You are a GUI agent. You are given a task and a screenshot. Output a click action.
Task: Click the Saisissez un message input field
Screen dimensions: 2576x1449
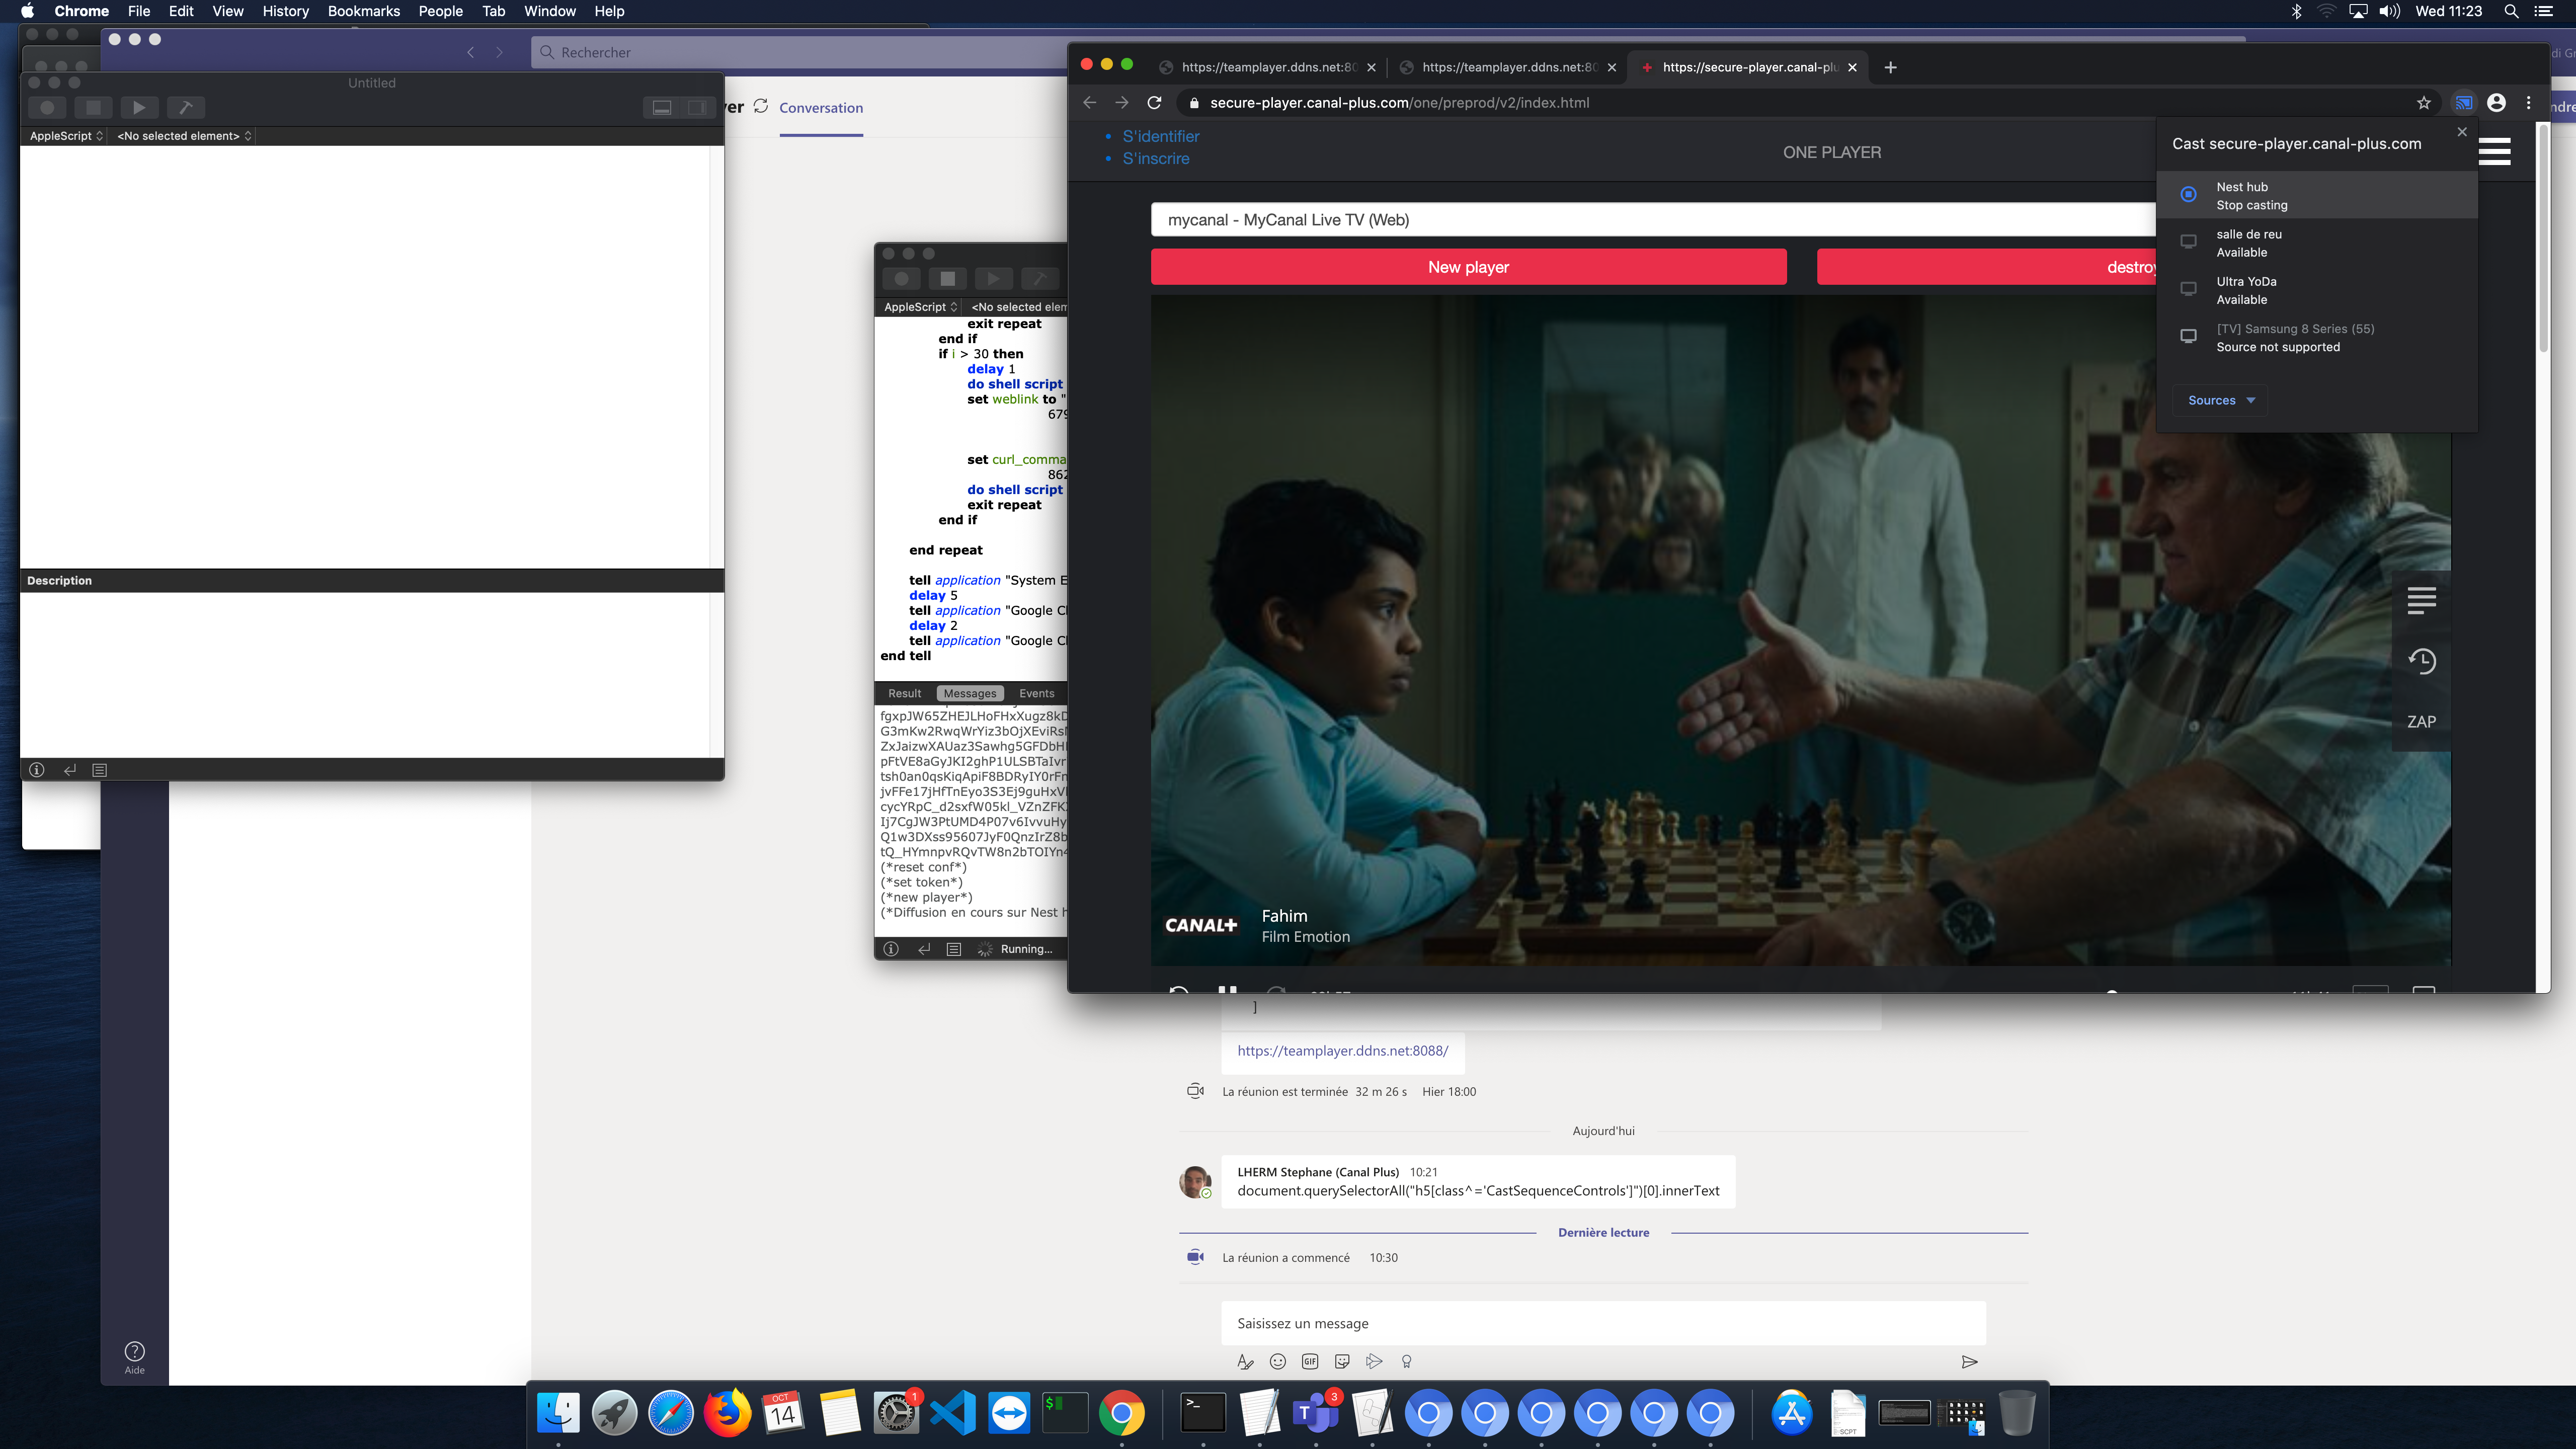click(x=1602, y=1323)
